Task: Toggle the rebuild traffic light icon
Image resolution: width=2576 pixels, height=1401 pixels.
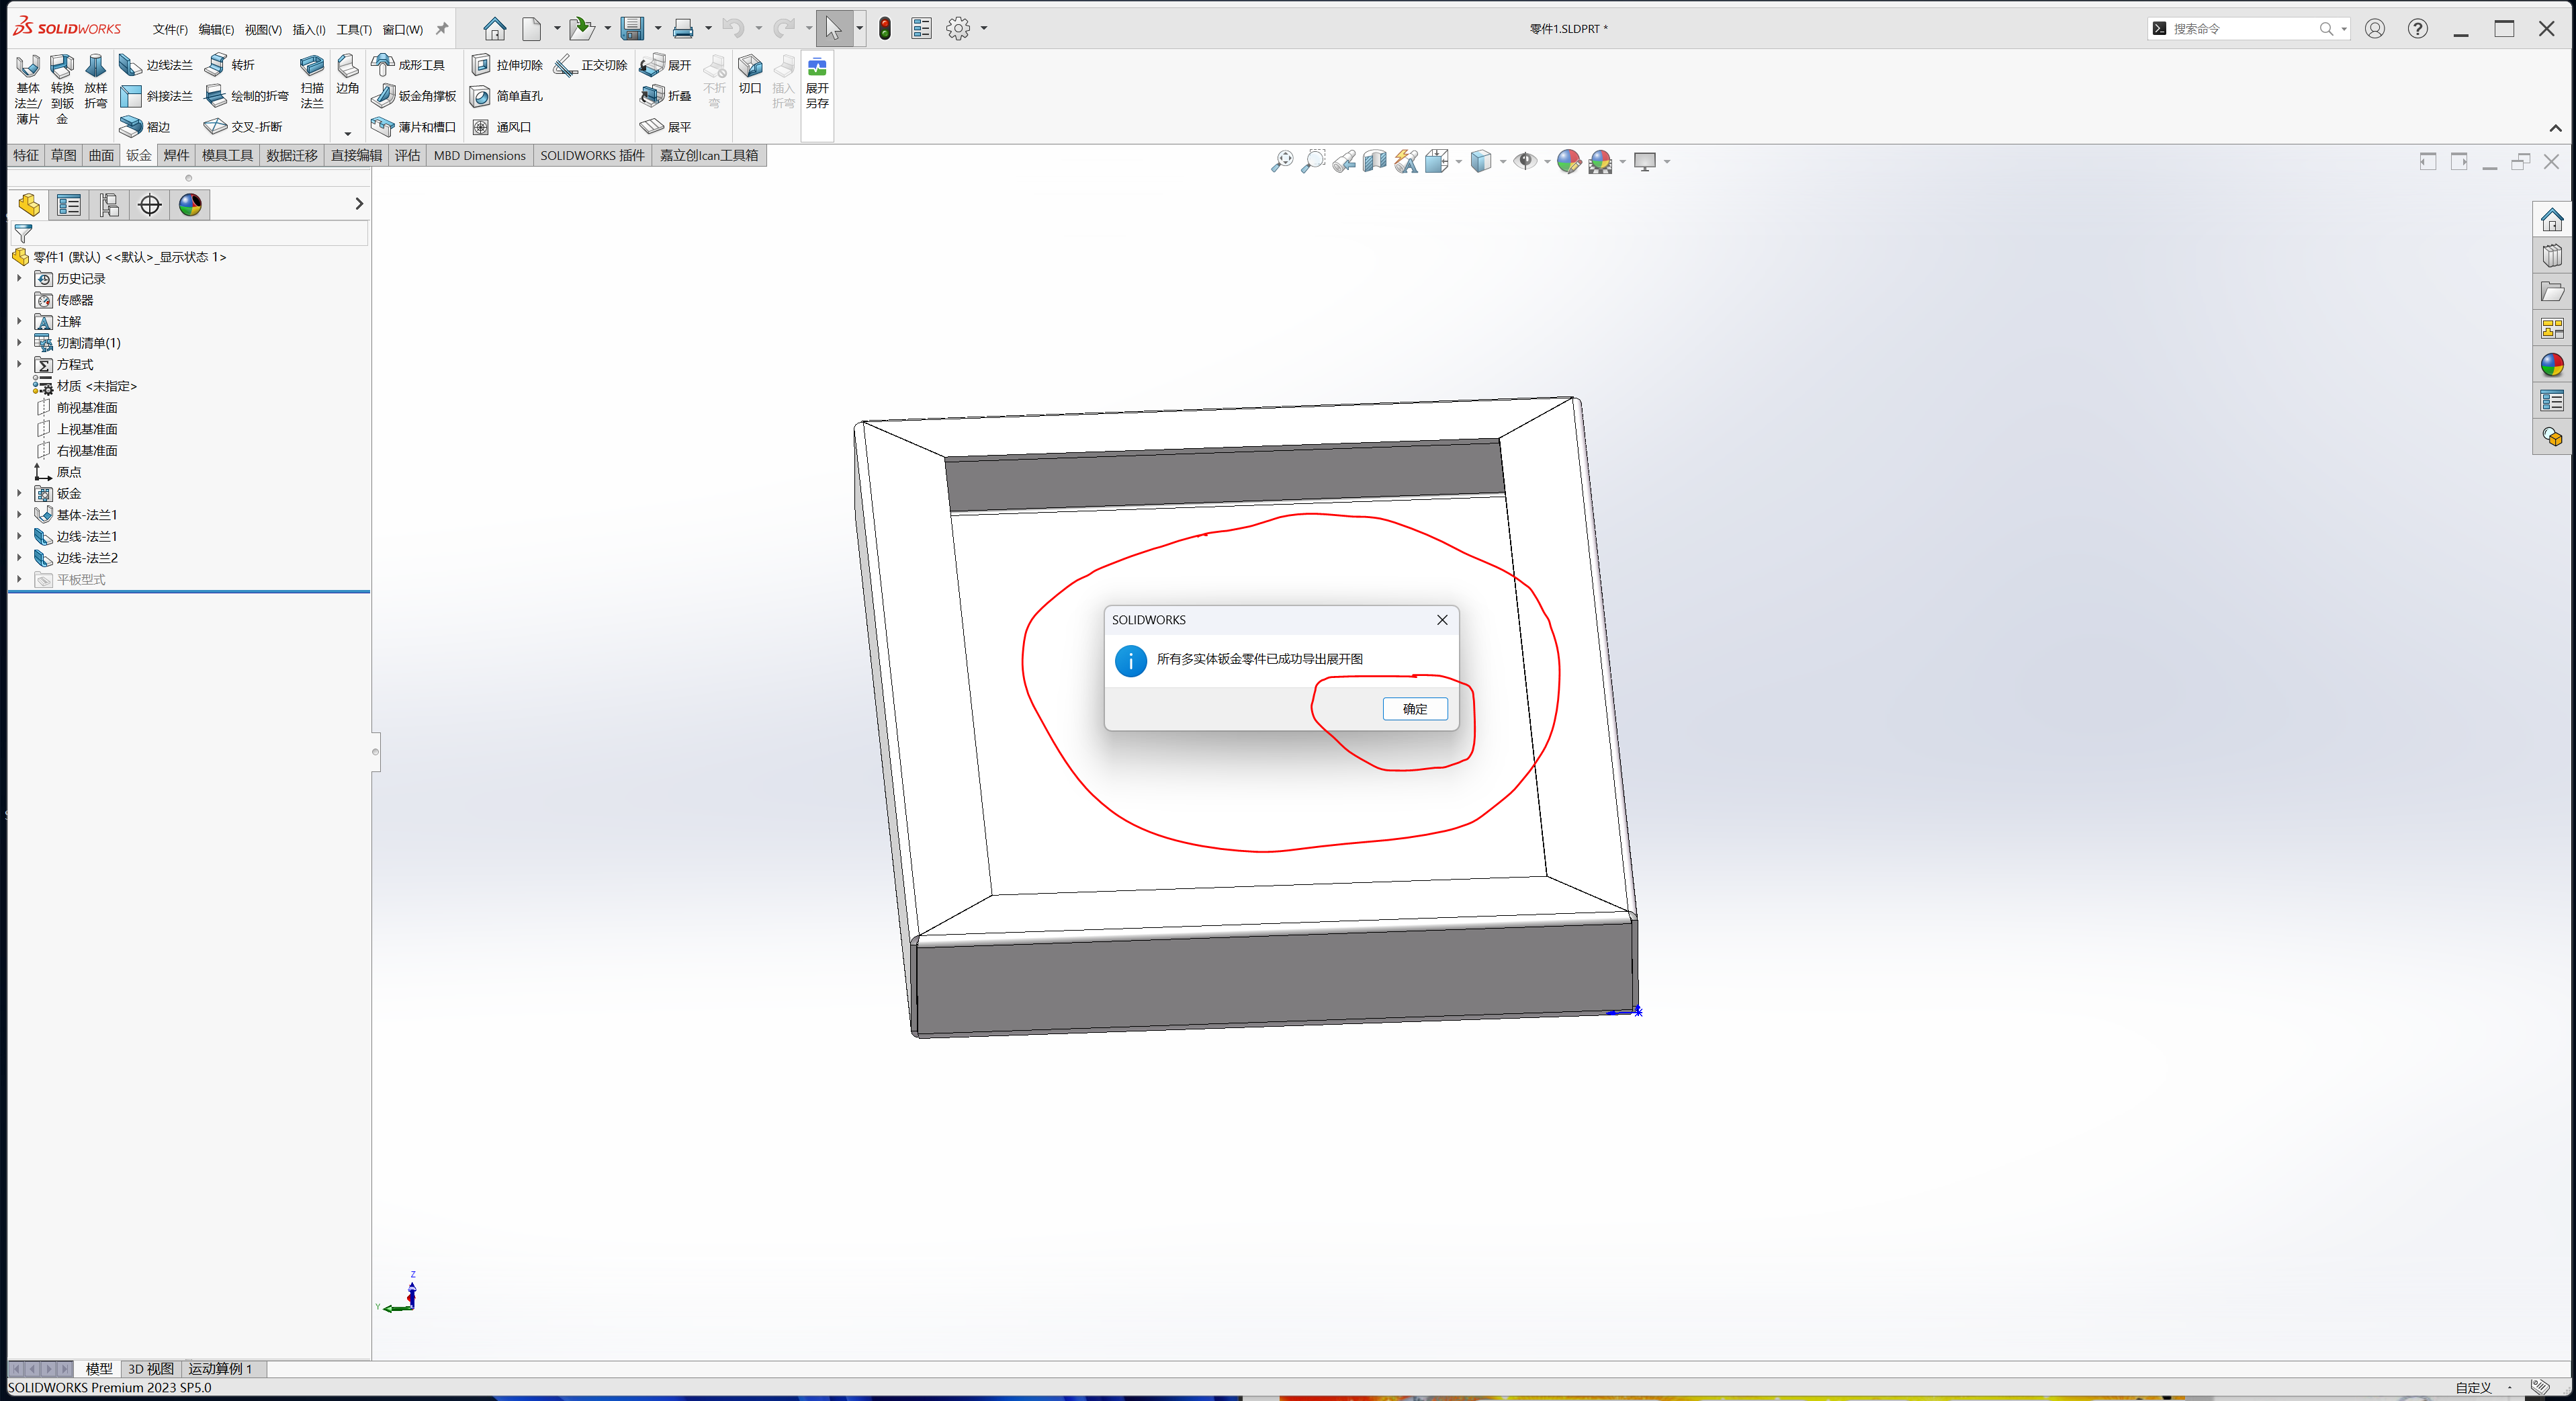Action: click(x=885, y=29)
